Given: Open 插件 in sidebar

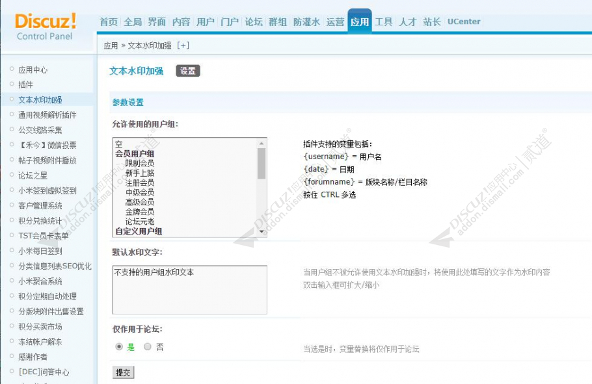Looking at the screenshot, I should pyautogui.click(x=25, y=85).
